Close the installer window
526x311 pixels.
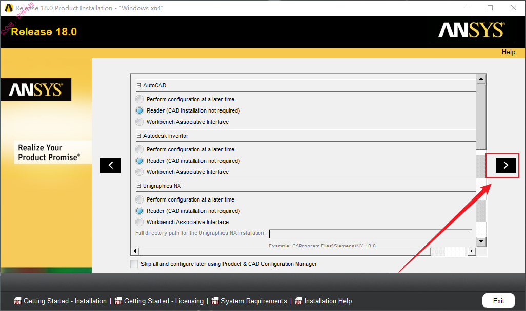coord(514,8)
